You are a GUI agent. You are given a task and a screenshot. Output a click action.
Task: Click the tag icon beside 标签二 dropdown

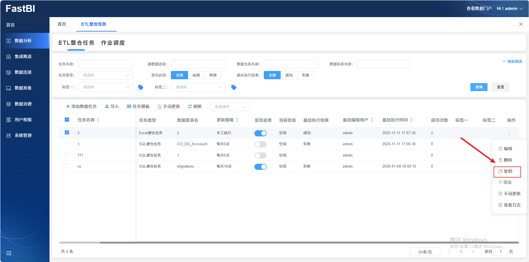coord(234,87)
